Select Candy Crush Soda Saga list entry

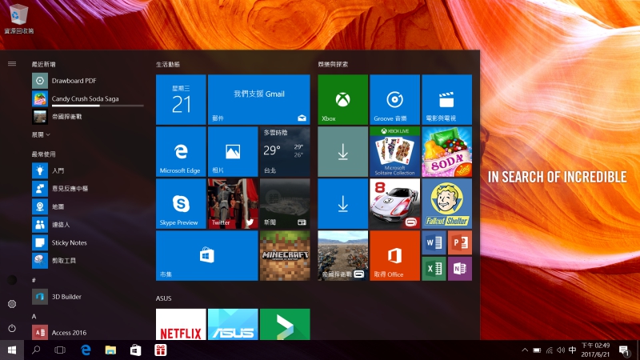tap(88, 98)
